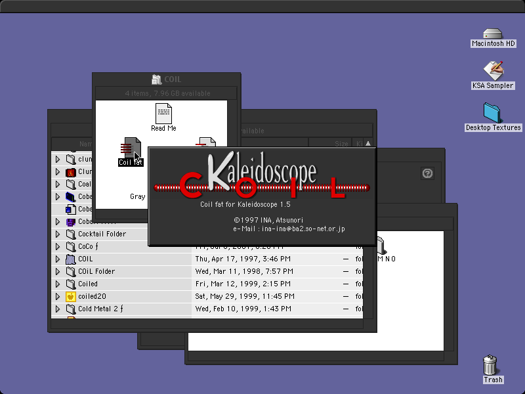The width and height of the screenshot is (525, 394).
Task: Click the date Wed, Mar 11, 1998, 7:57 PM
Action: (244, 271)
